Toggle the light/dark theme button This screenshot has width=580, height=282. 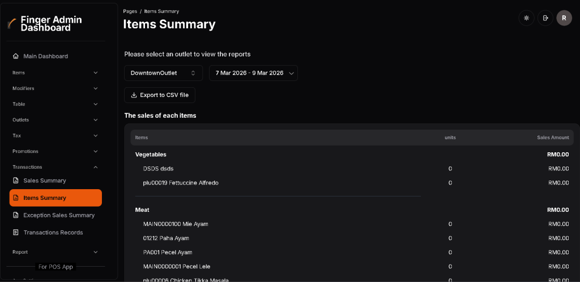(527, 18)
